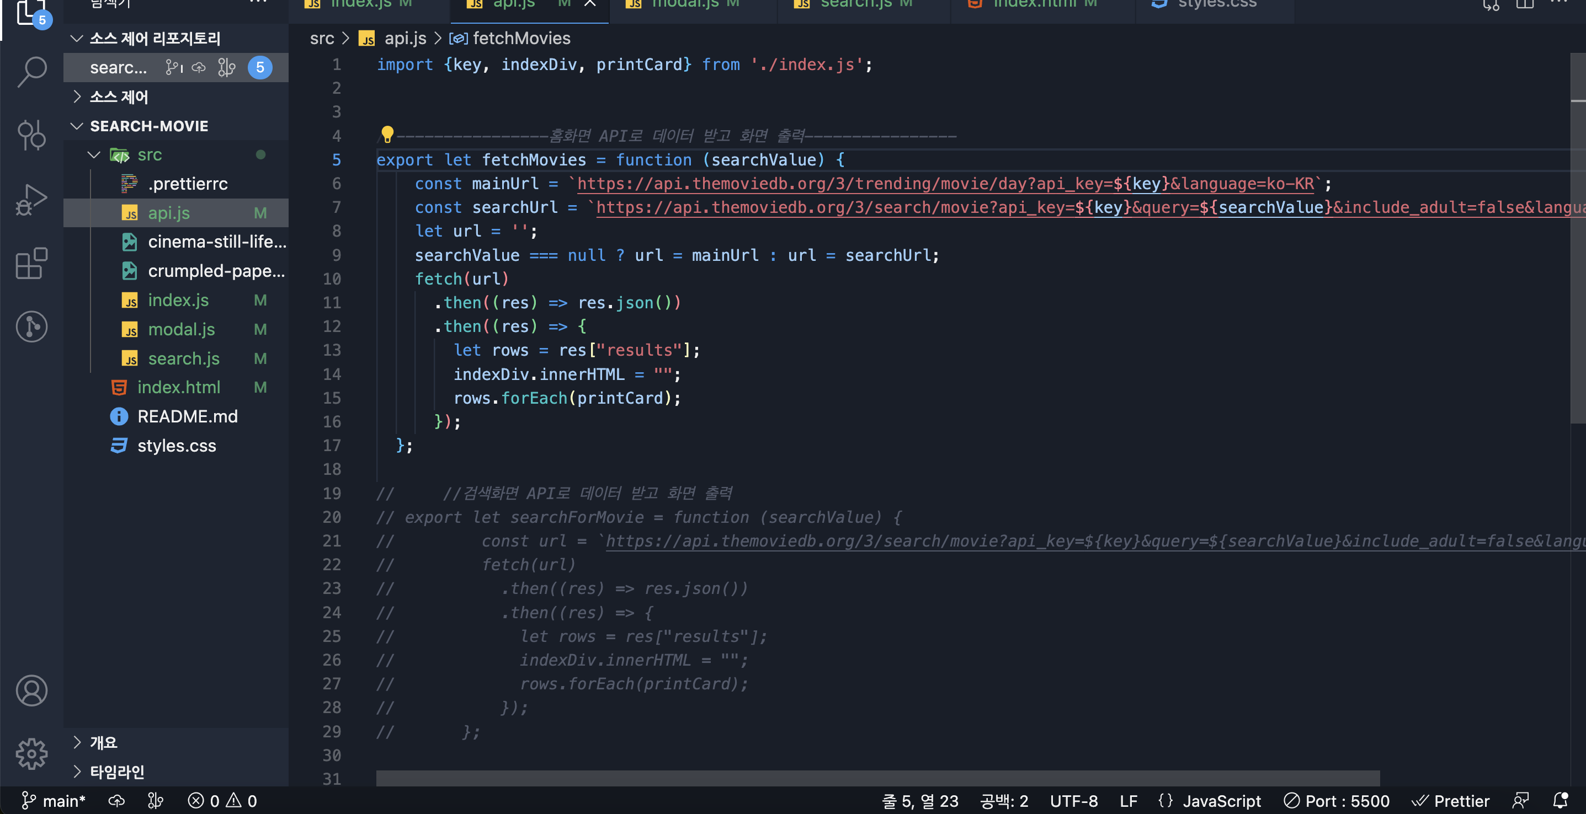This screenshot has width=1586, height=814.
Task: Click the main* branch status button
Action: pos(54,800)
